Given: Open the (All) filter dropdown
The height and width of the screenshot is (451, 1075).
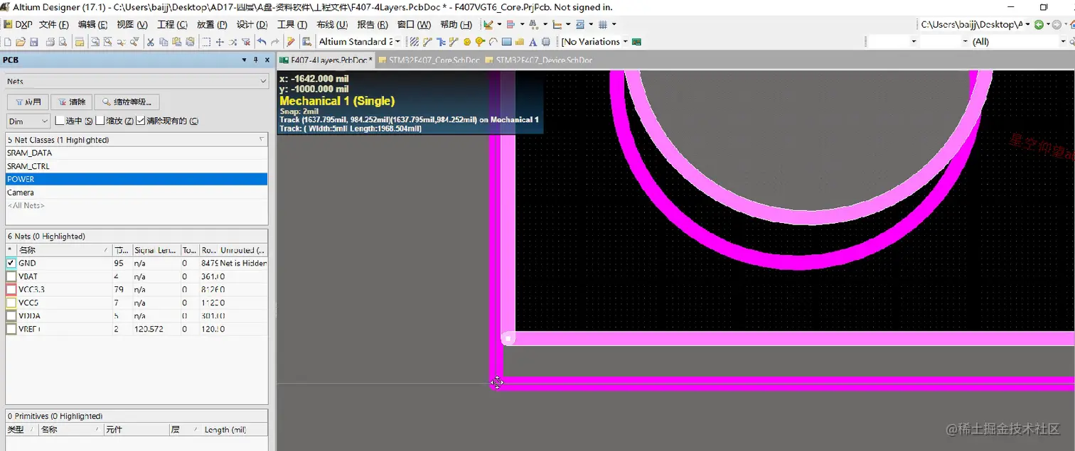Looking at the screenshot, I should 1065,42.
